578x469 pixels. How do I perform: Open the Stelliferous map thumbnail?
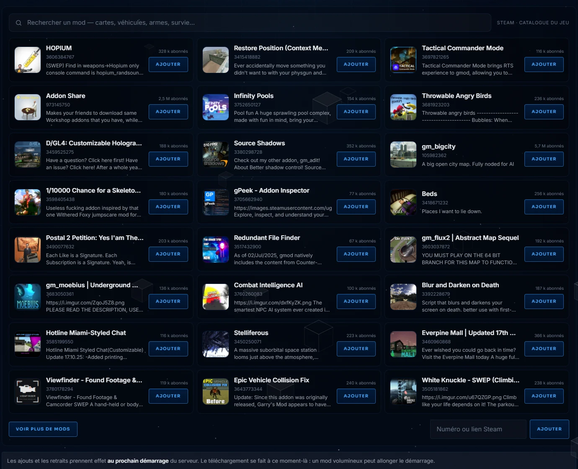[x=216, y=344]
